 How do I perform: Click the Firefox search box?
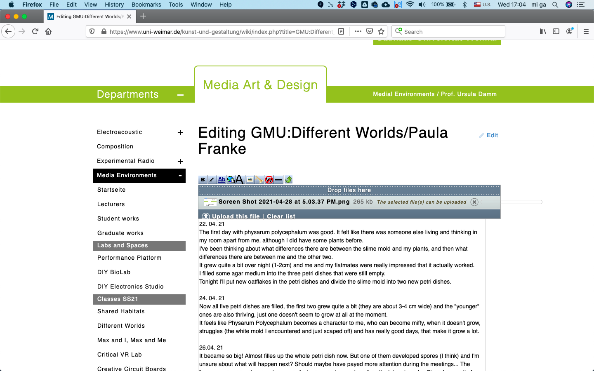448,31
